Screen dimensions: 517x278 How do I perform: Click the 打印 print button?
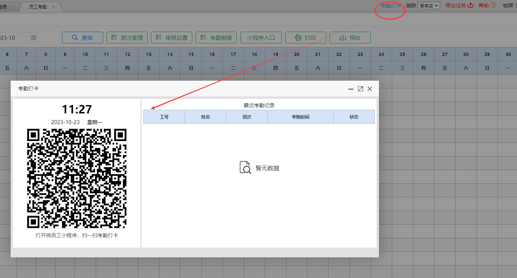point(306,38)
